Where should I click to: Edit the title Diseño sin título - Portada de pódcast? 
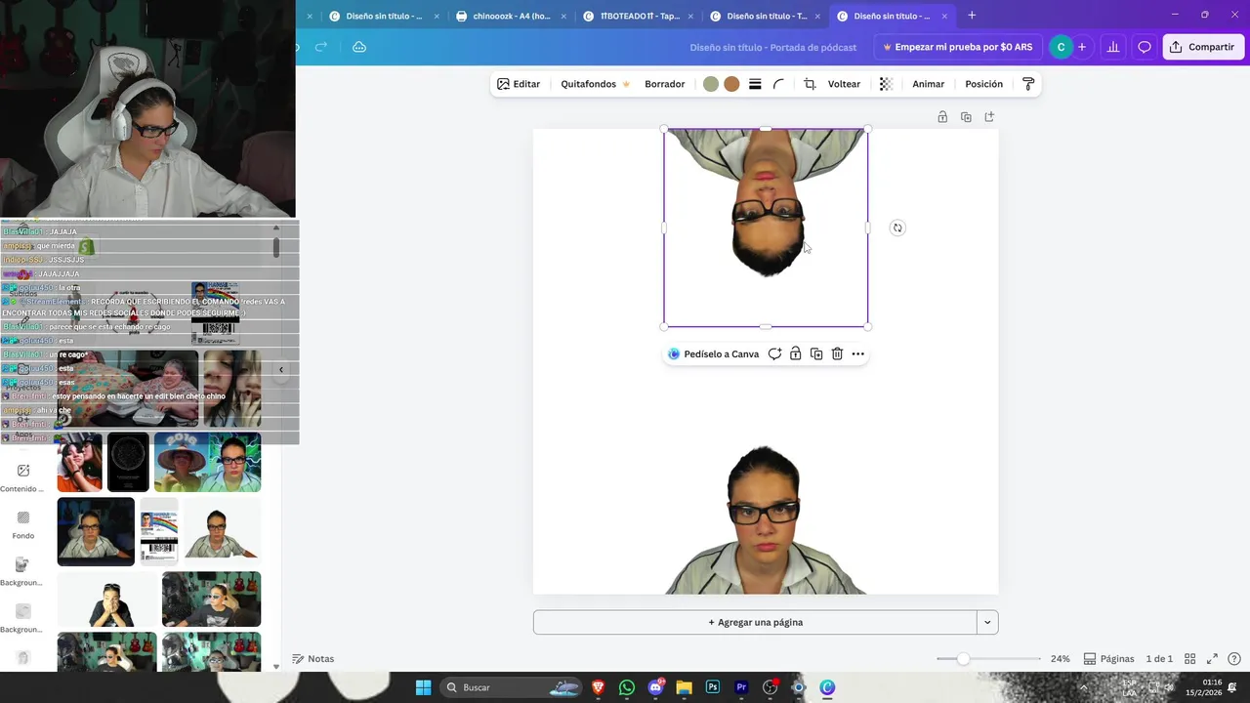click(x=772, y=47)
